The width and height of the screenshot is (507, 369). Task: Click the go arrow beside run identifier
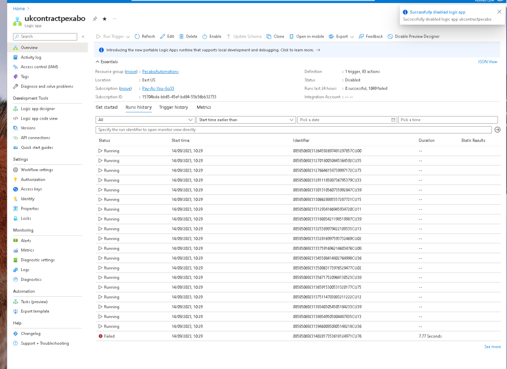(x=497, y=130)
